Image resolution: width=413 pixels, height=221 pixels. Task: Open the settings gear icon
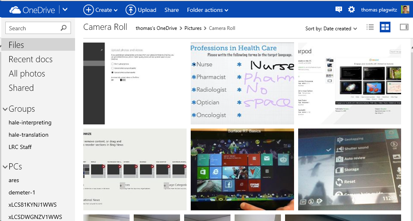[351, 10]
